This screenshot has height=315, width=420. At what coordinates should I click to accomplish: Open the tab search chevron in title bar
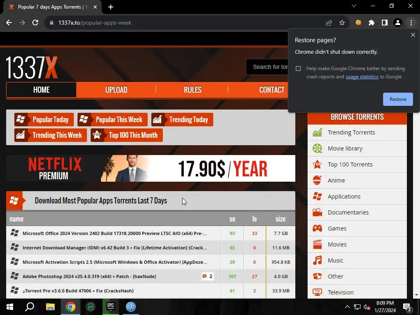click(x=354, y=6)
